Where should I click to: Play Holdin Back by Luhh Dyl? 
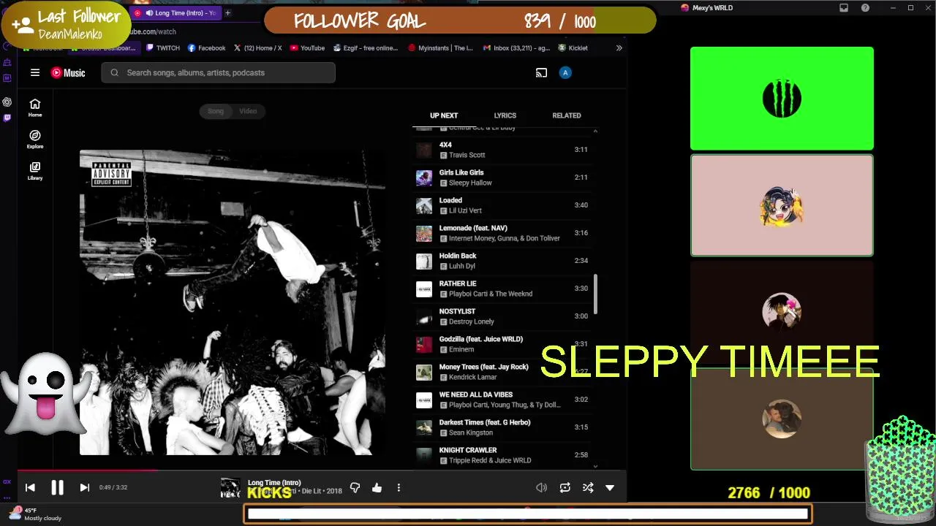click(x=502, y=261)
